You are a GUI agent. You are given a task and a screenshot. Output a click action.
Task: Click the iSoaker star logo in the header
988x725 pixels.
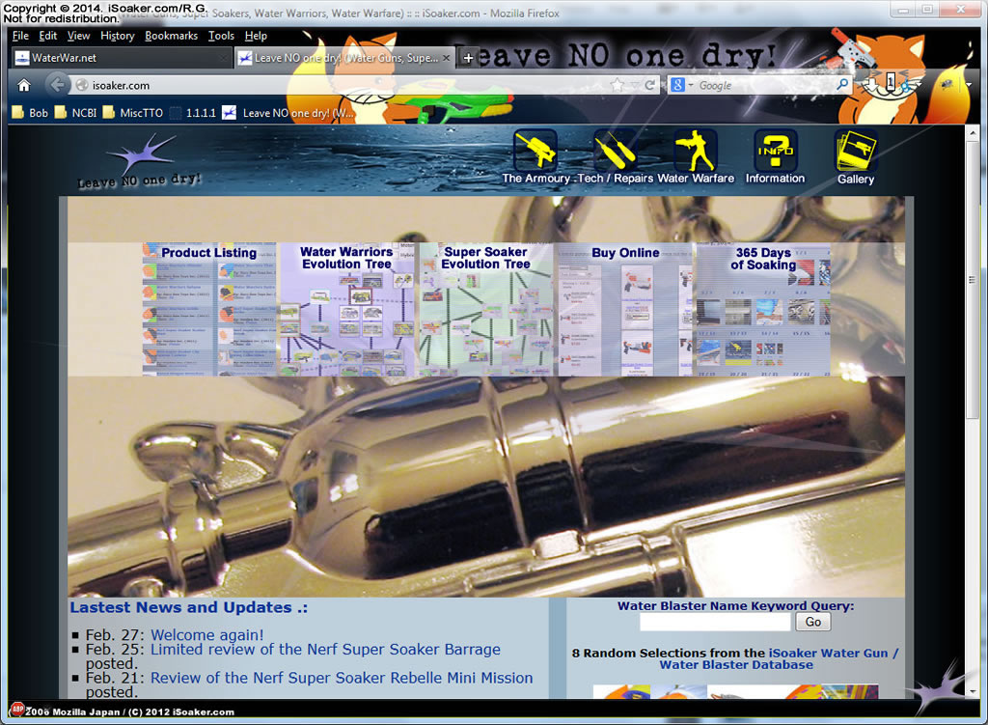[142, 162]
